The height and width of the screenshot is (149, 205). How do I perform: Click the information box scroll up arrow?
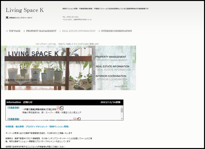[x=122, y=107]
